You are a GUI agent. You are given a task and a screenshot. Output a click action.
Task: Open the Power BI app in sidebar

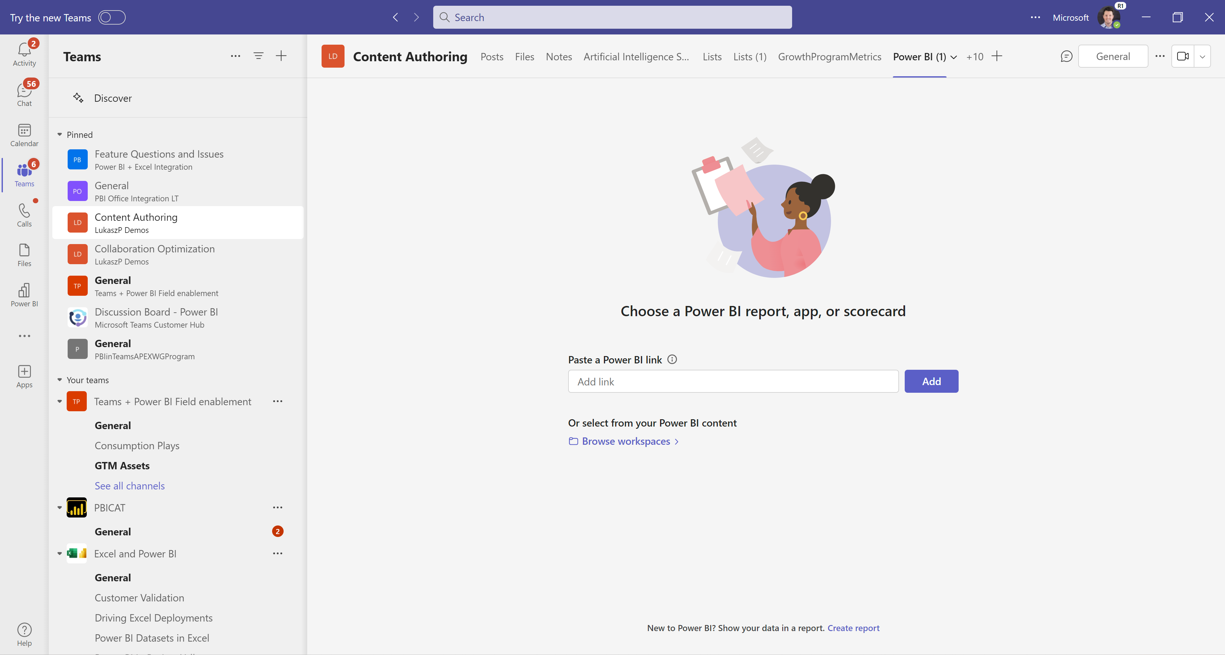(24, 295)
